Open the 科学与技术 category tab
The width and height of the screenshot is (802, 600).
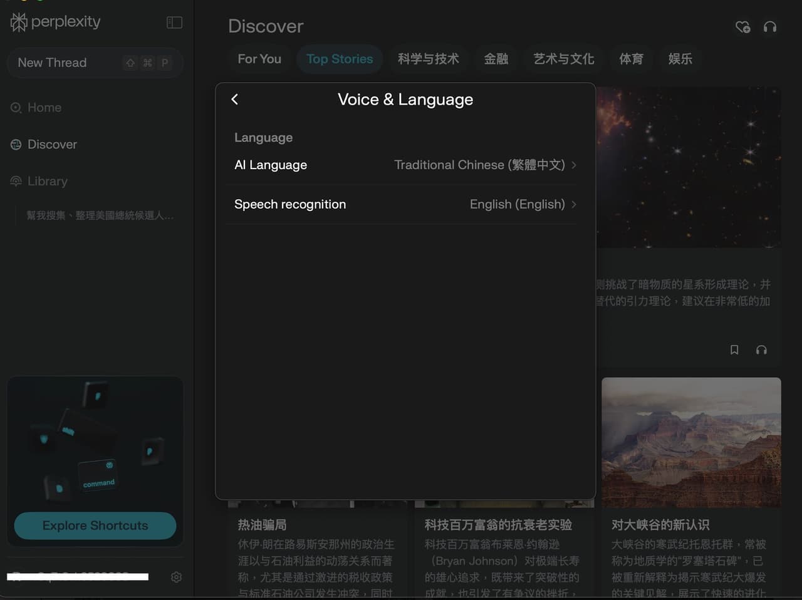click(429, 59)
